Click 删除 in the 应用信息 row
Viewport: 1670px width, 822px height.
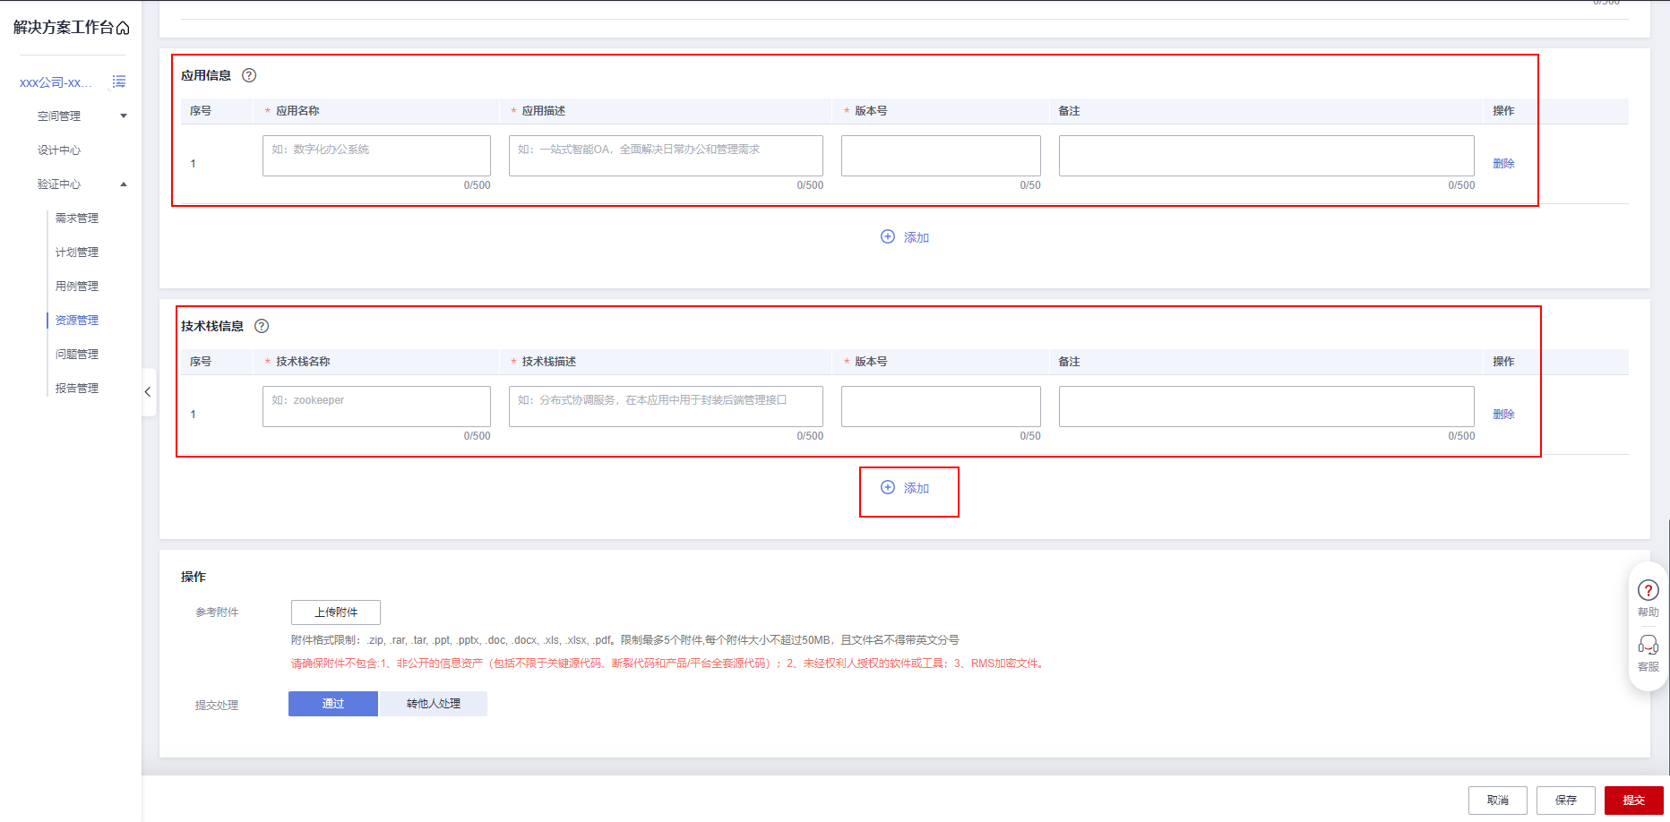click(1503, 164)
